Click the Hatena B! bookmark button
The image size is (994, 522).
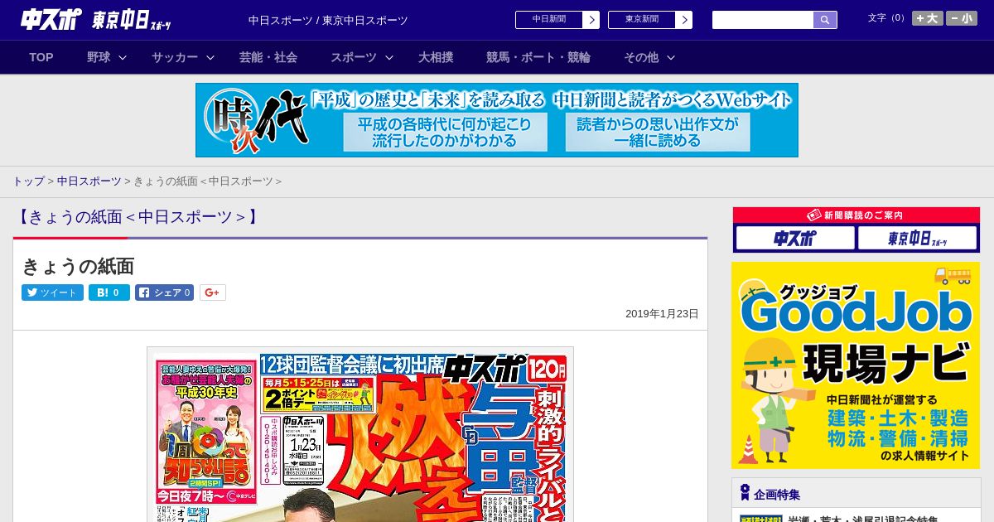[x=109, y=292]
